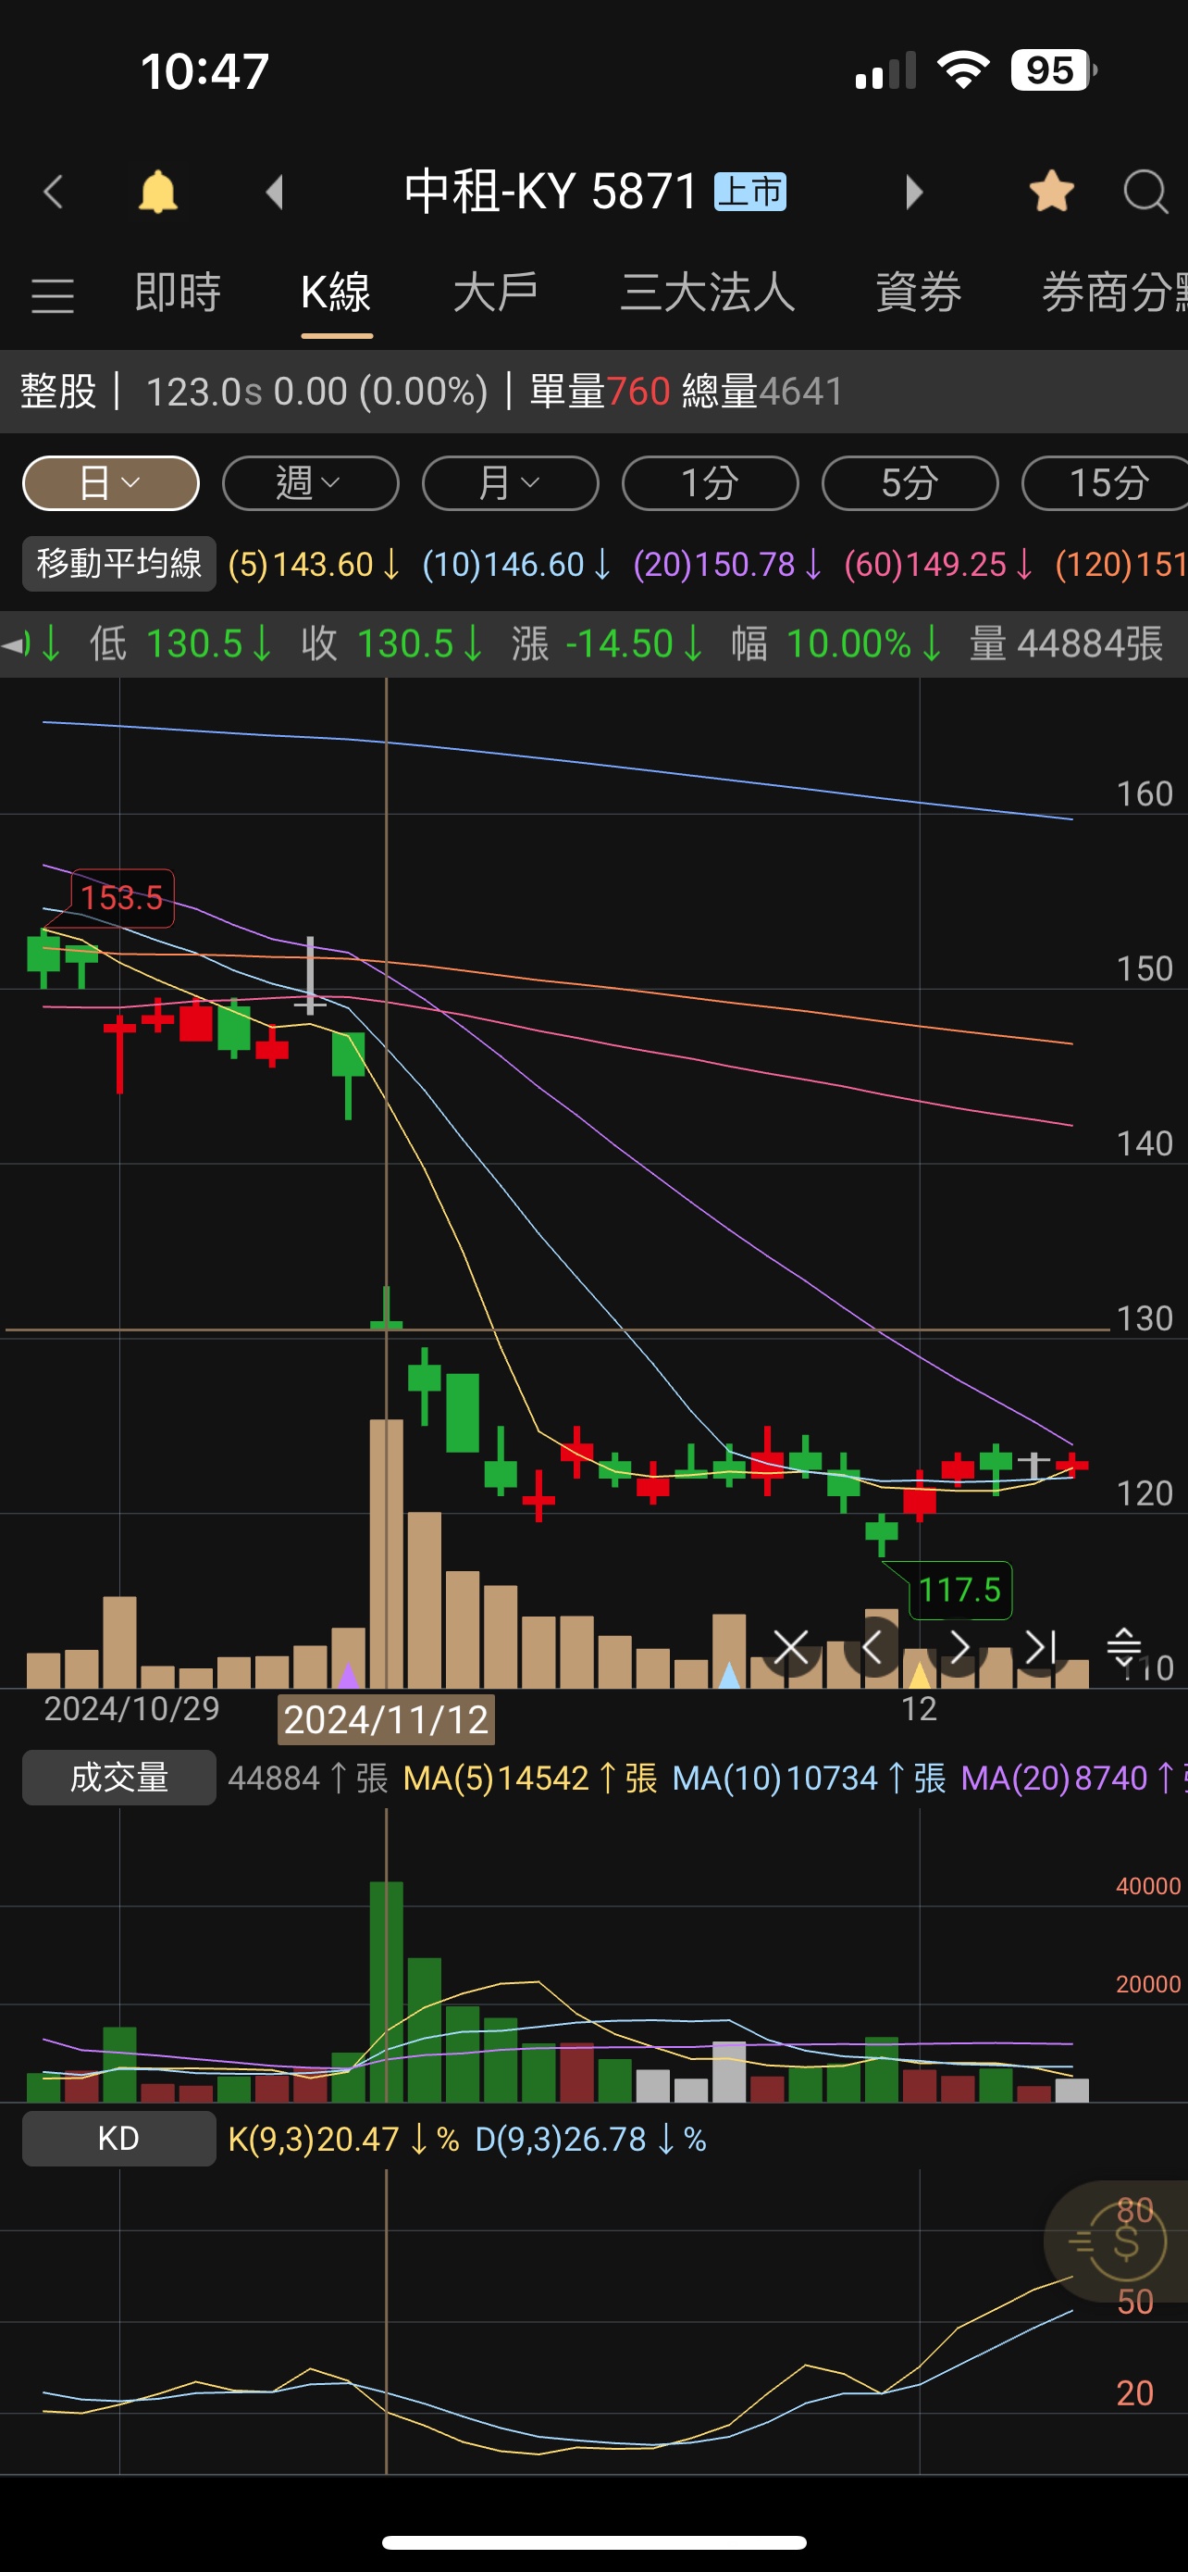The image size is (1188, 2572).
Task: Move crosshair to next candle
Action: pyautogui.click(x=959, y=1647)
